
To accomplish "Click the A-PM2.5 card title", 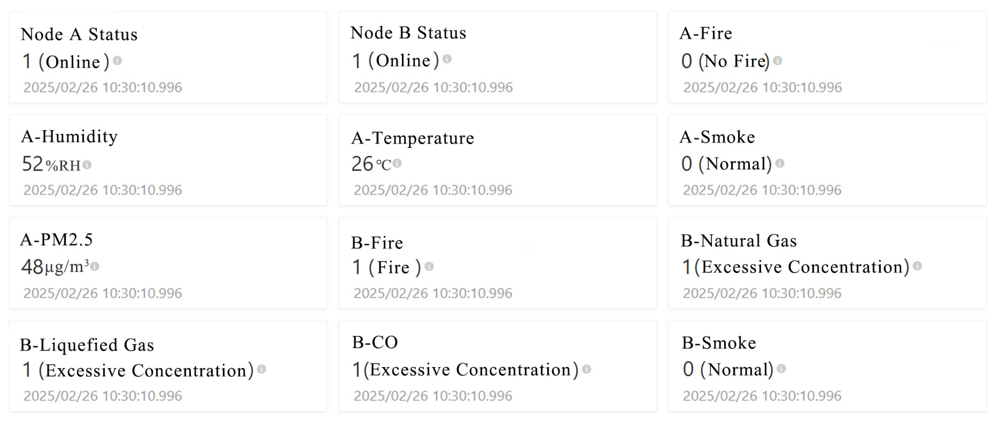I will click(x=57, y=240).
